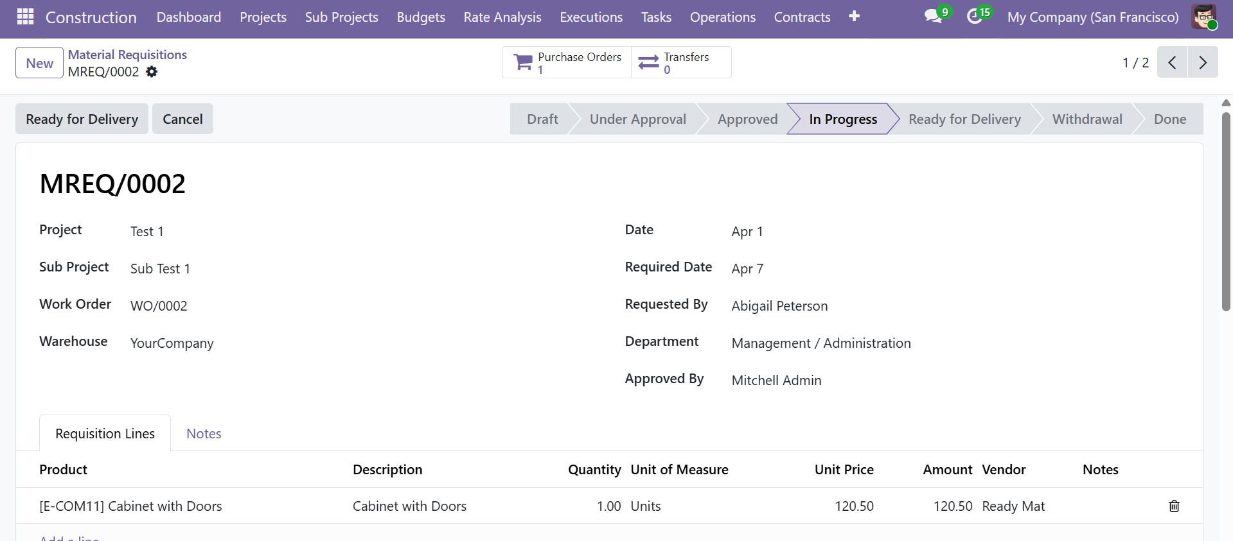1233x541 pixels.
Task: Open the Department field Management / Administration
Action: tap(821, 343)
